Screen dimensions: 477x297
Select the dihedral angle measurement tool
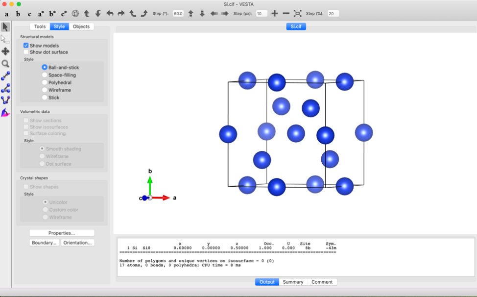coord(5,100)
